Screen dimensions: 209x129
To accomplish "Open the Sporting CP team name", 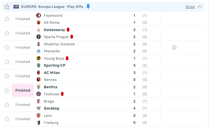I will point(55,65).
